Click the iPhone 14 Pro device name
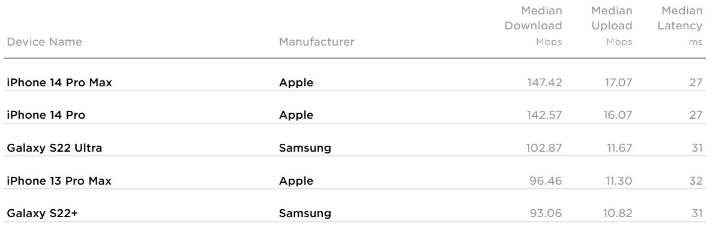 click(x=46, y=115)
